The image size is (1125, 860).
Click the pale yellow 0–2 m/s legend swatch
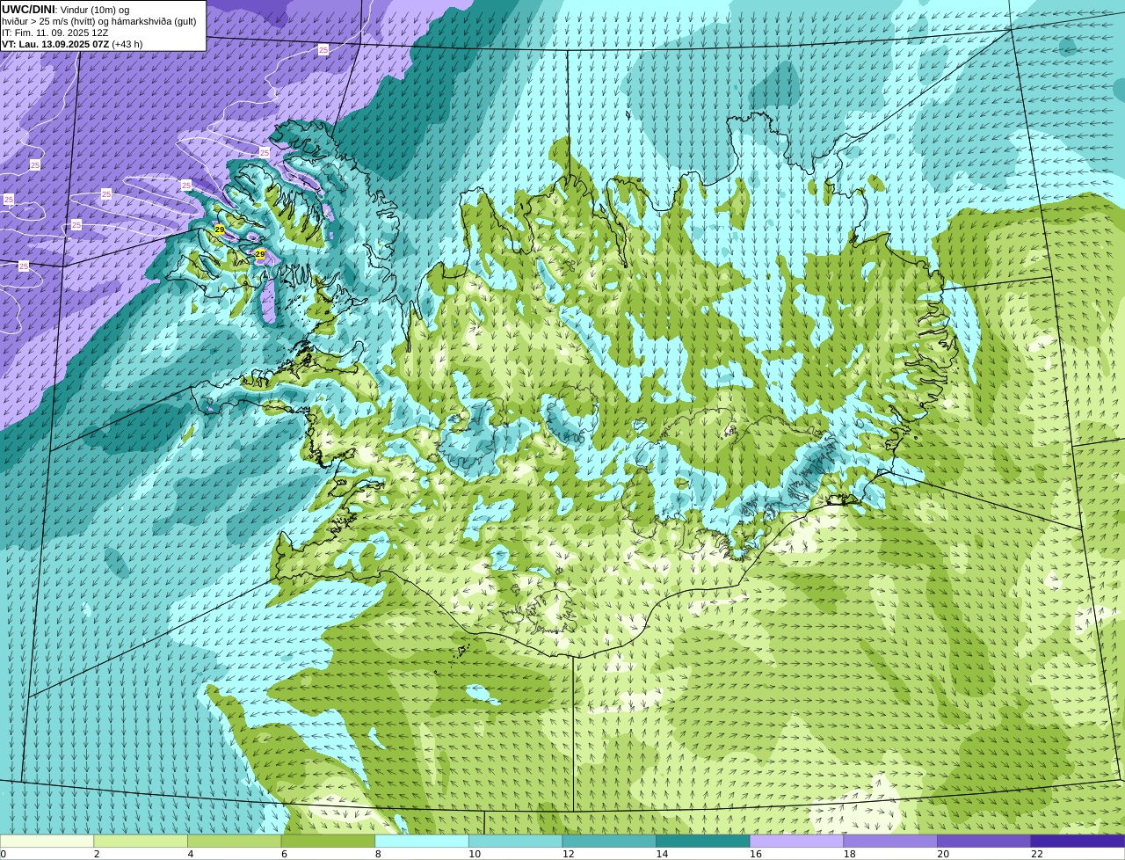(x=47, y=841)
